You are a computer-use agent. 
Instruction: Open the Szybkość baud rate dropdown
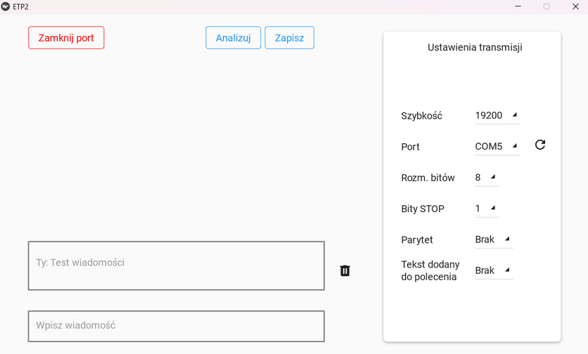click(x=497, y=116)
